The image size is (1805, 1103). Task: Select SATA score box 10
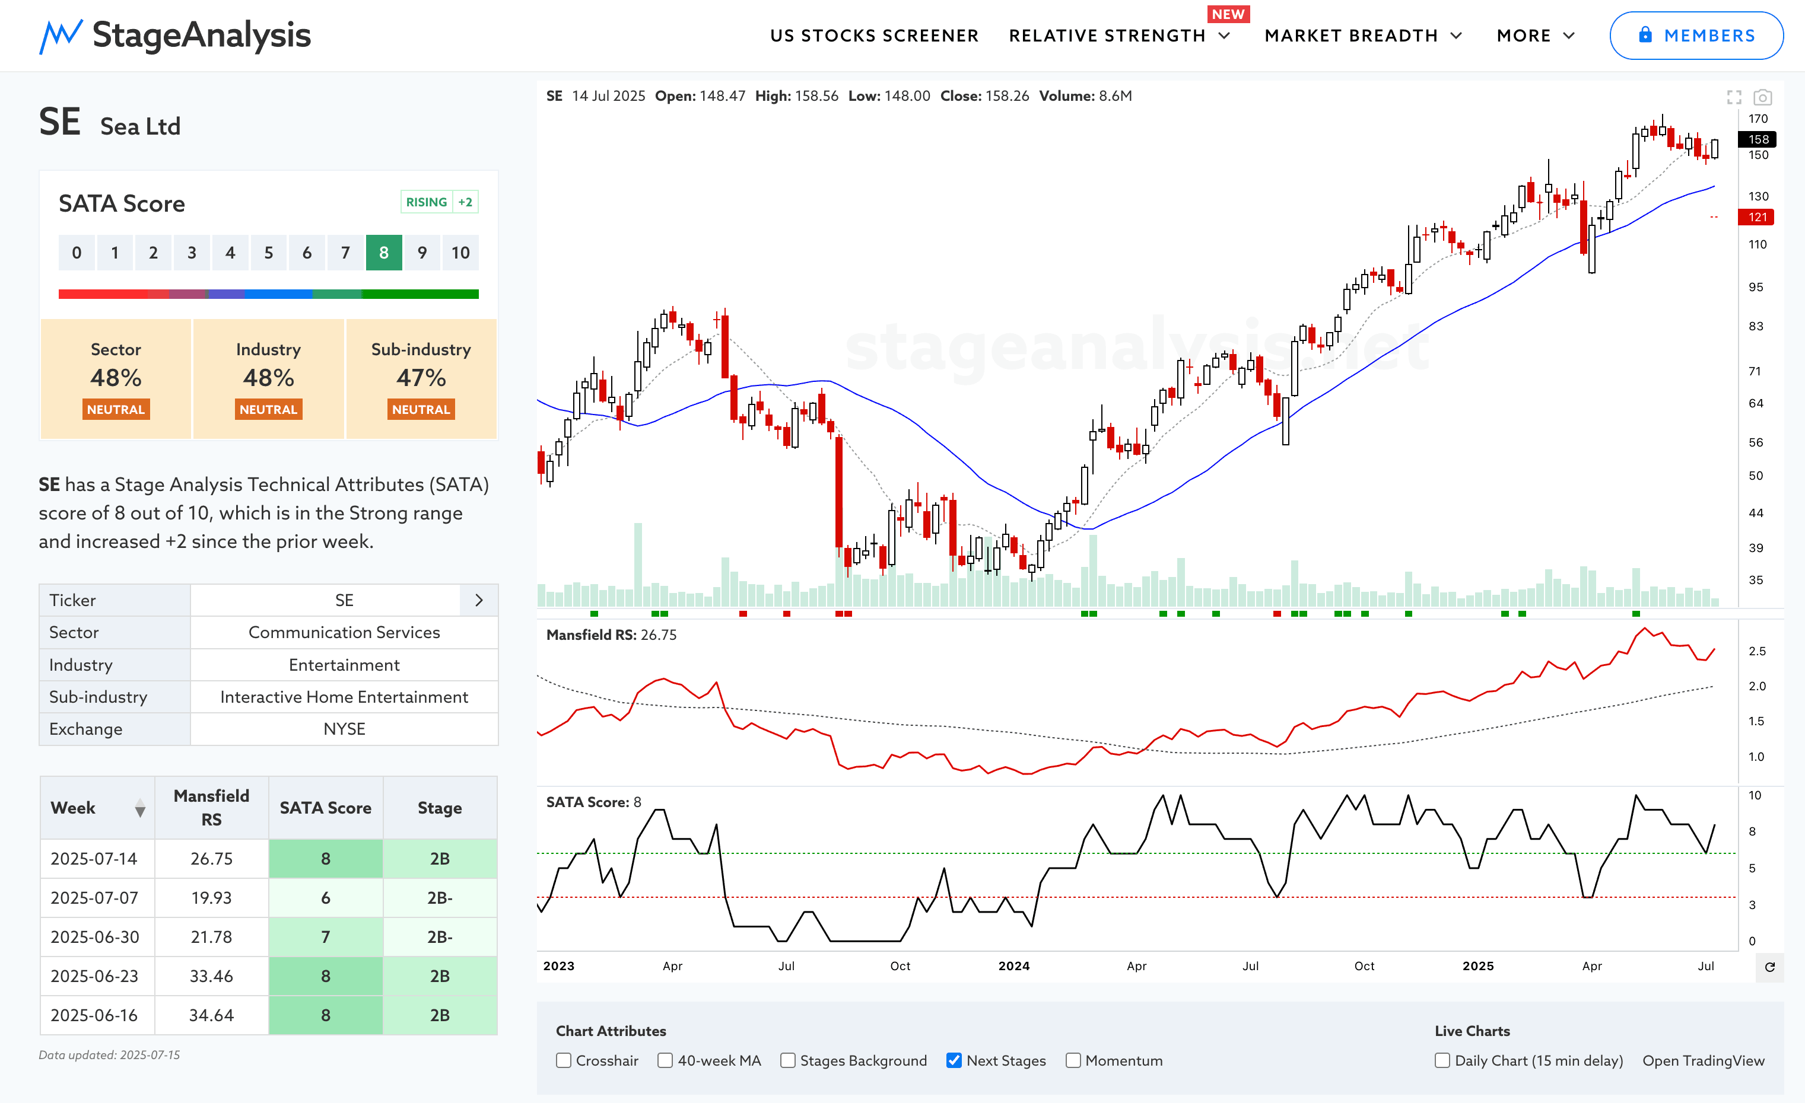coord(461,253)
